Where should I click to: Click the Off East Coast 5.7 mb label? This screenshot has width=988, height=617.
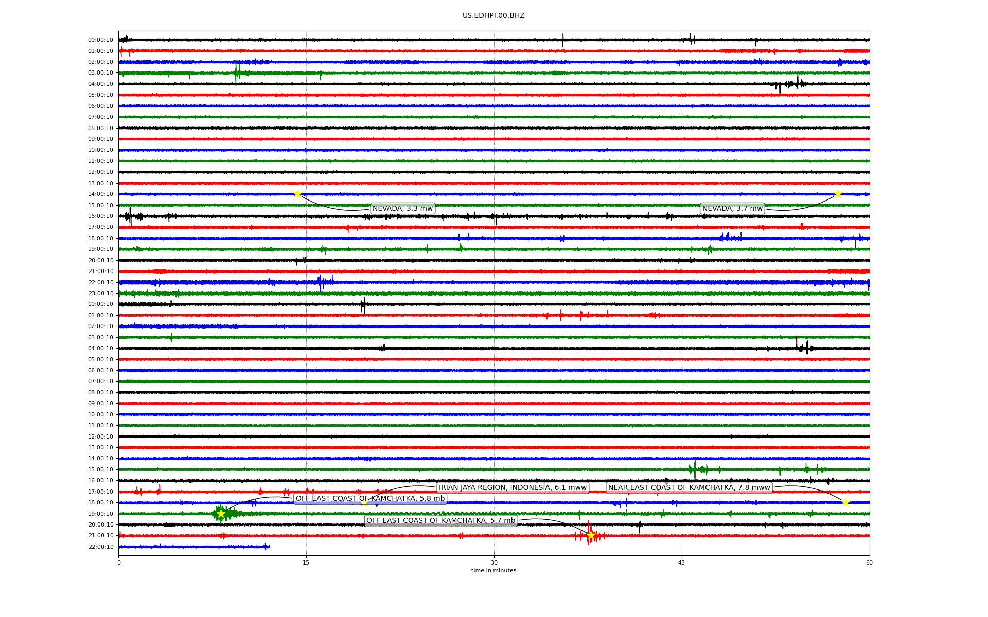pyautogui.click(x=440, y=520)
